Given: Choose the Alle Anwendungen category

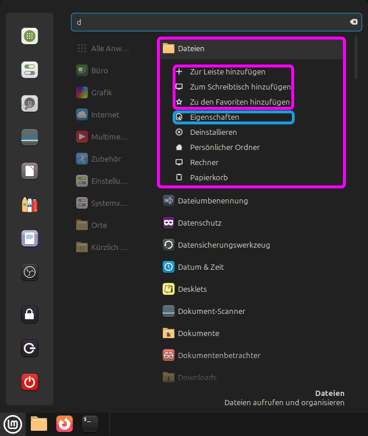Looking at the screenshot, I should click(x=109, y=48).
